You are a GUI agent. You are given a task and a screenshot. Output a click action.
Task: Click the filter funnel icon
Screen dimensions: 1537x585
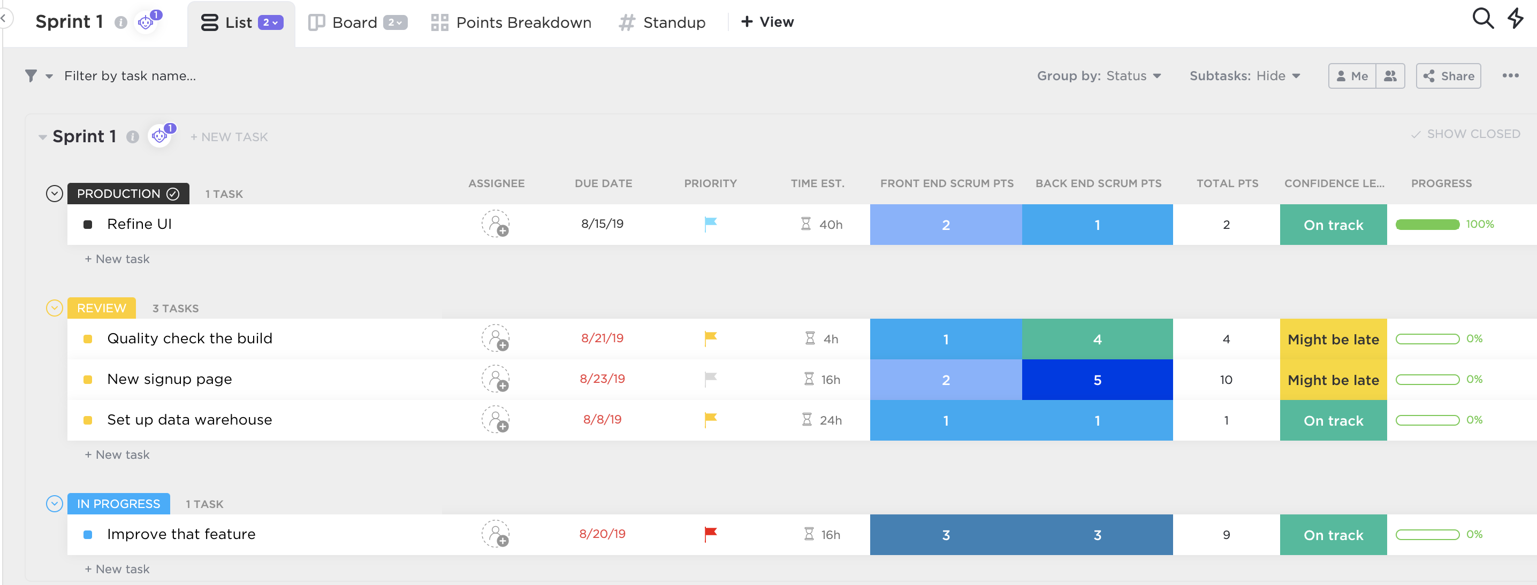31,76
